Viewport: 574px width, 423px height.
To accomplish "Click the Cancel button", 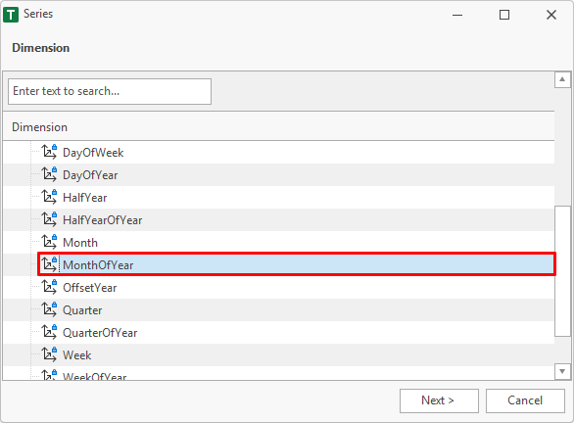I will click(x=525, y=400).
